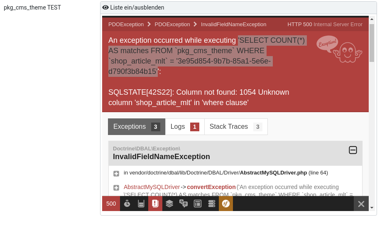Click the convertException method name
The height and width of the screenshot is (226, 382).
coord(211,187)
